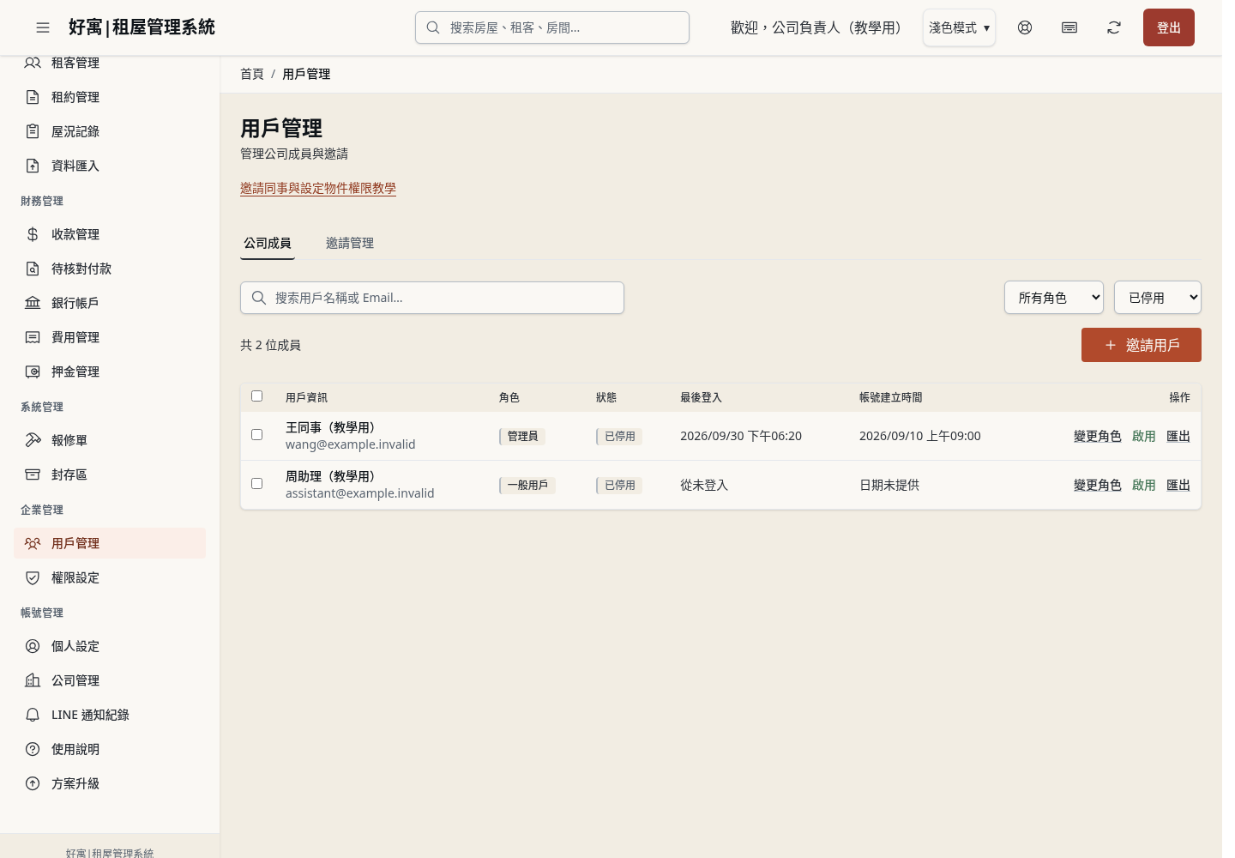
Task: Click the LINE 通知紀錄 bell icon
Action: pyautogui.click(x=33, y=715)
